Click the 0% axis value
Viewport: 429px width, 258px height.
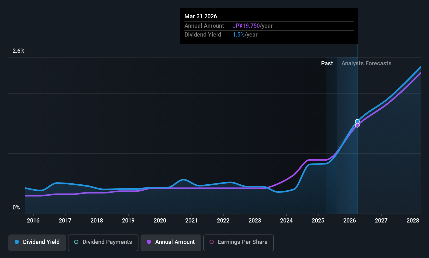click(x=16, y=207)
